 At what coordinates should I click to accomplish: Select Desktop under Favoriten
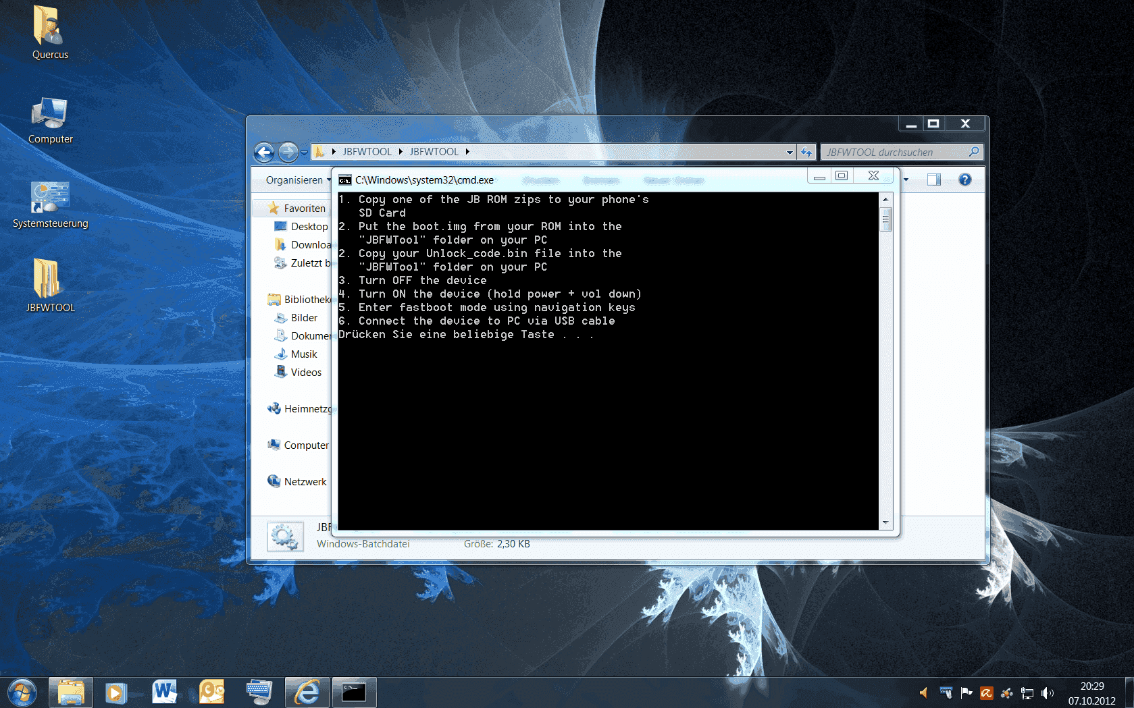302,226
